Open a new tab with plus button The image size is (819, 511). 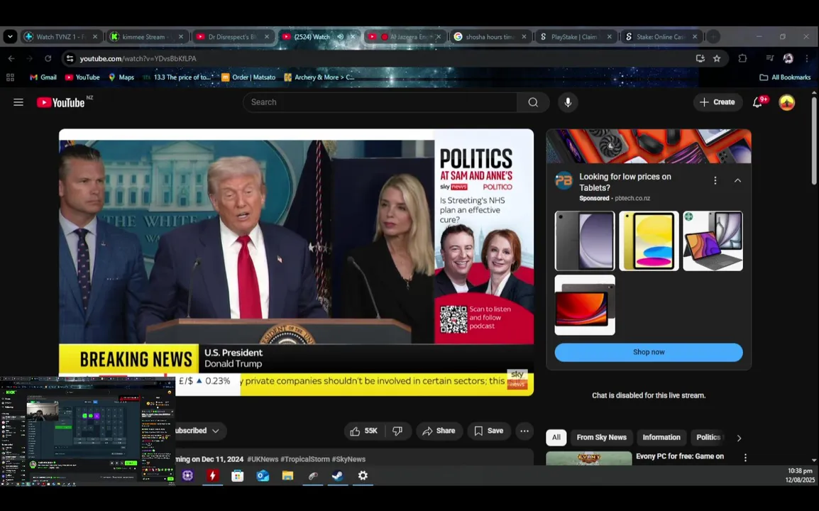tap(713, 37)
